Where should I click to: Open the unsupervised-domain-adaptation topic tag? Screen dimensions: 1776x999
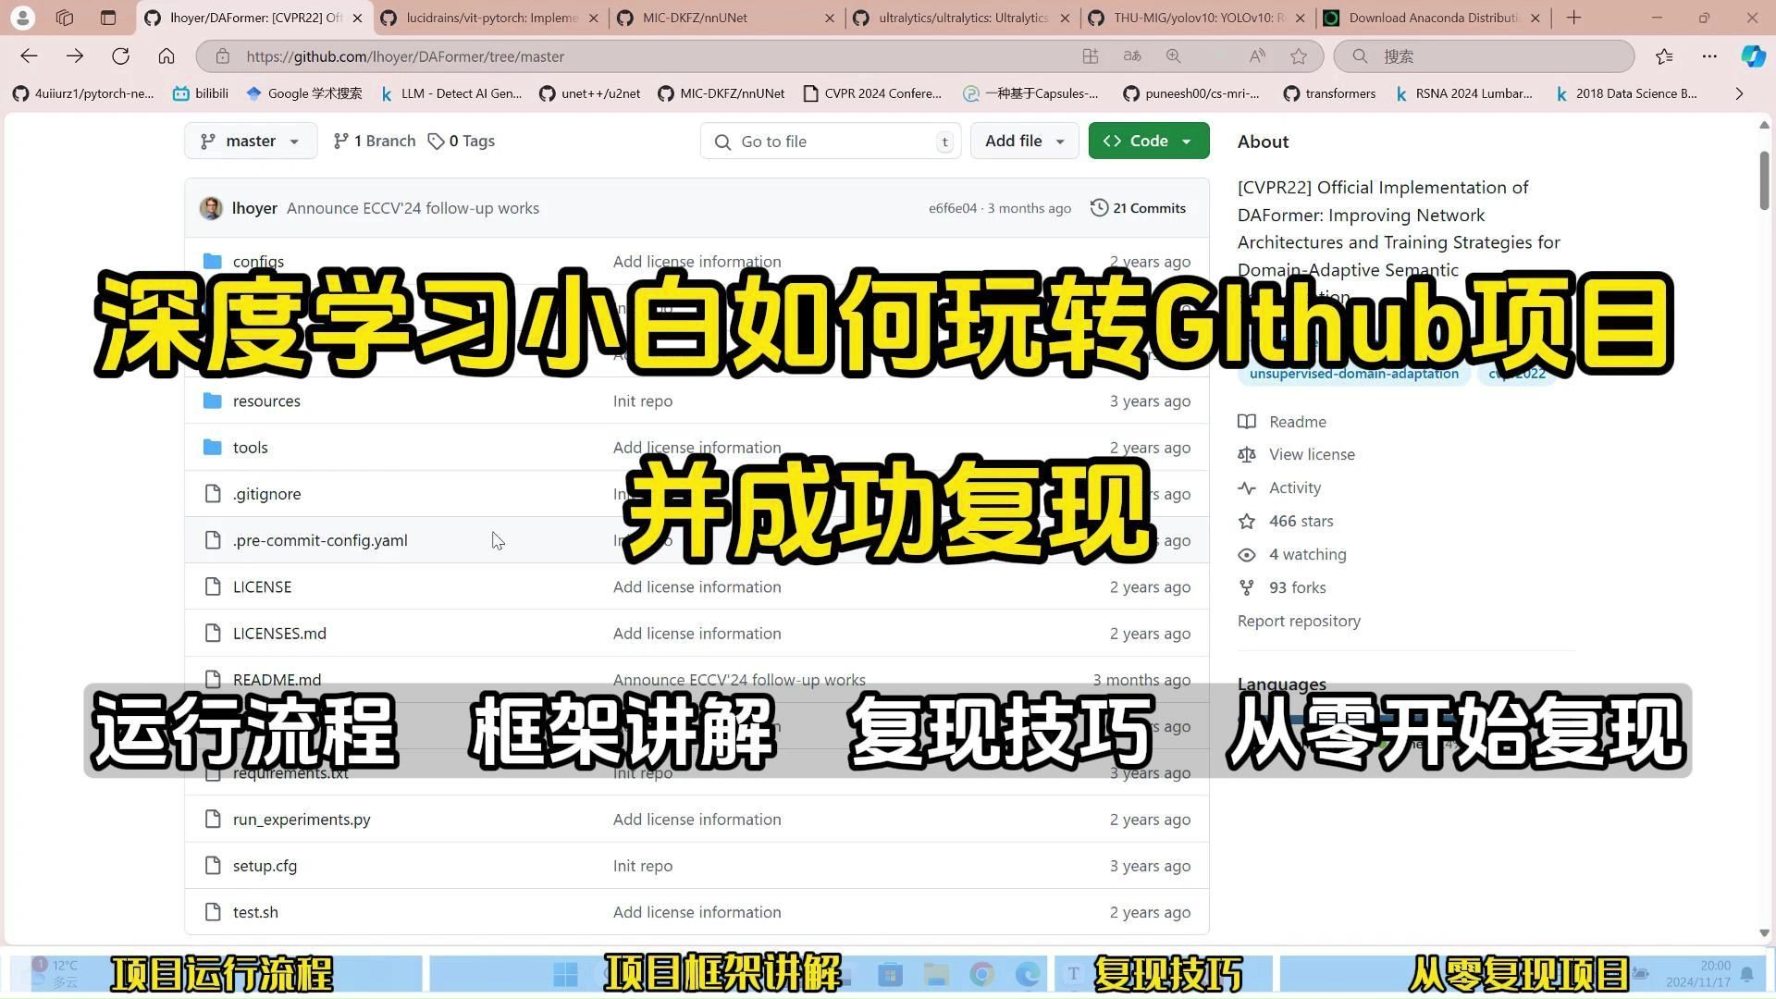tap(1353, 374)
